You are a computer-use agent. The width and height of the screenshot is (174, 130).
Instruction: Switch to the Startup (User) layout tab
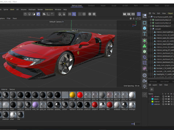click(77, 5)
